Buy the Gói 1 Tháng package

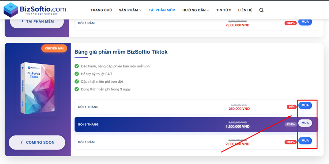(x=305, y=105)
